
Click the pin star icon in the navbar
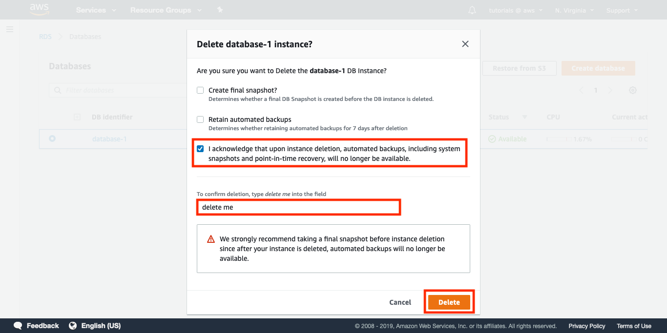pos(220,10)
